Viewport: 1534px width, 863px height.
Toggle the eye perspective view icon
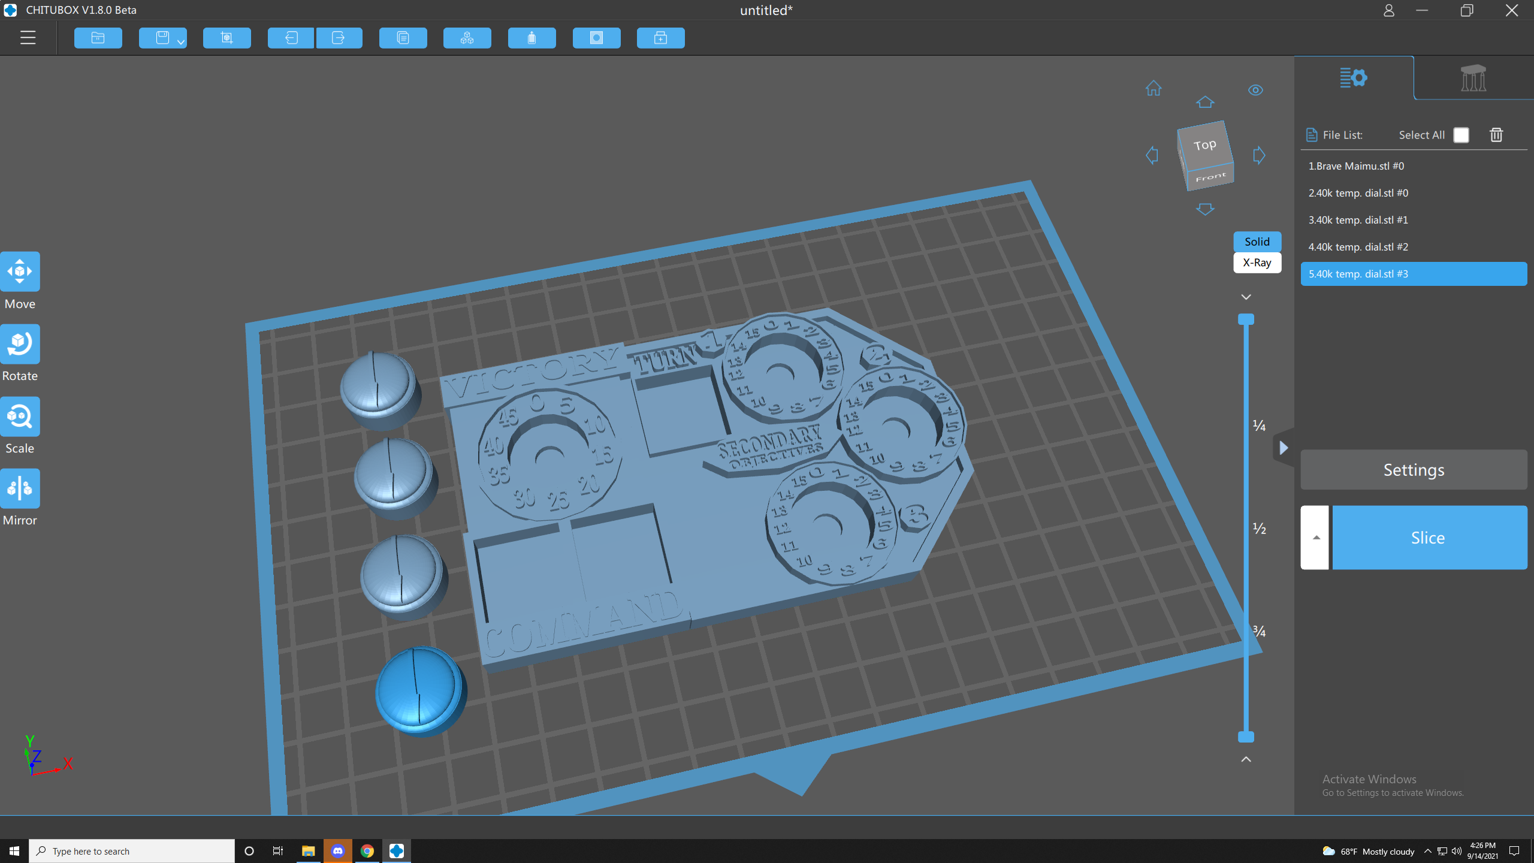(x=1255, y=90)
